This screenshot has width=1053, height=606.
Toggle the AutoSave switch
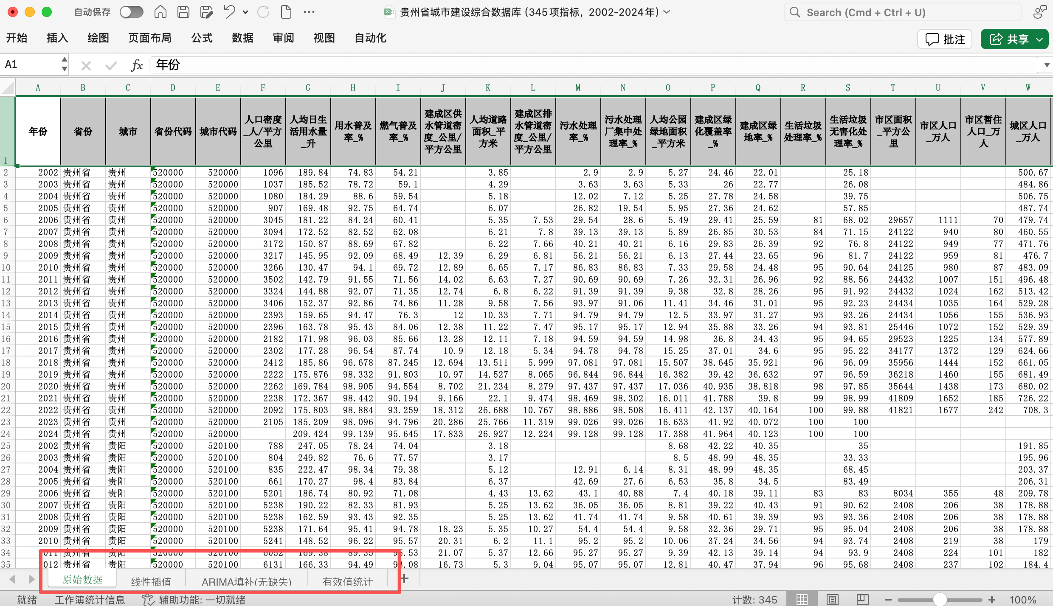click(x=131, y=12)
